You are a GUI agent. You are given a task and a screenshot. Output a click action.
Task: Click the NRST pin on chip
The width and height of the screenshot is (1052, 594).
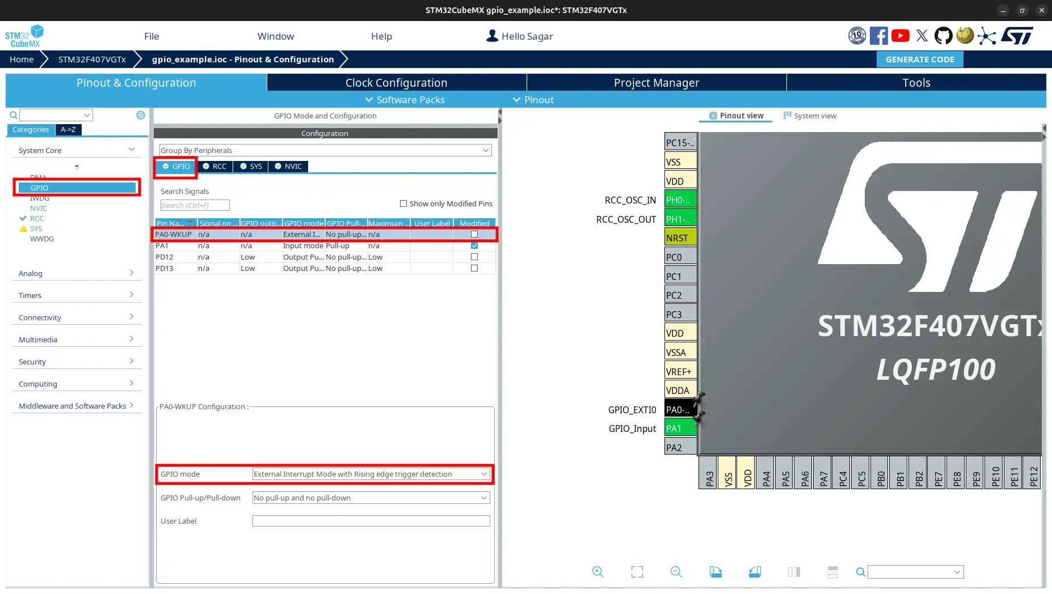tap(680, 238)
